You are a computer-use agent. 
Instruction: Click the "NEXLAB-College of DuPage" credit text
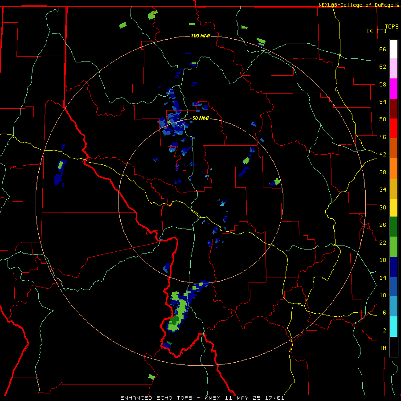(356, 5)
